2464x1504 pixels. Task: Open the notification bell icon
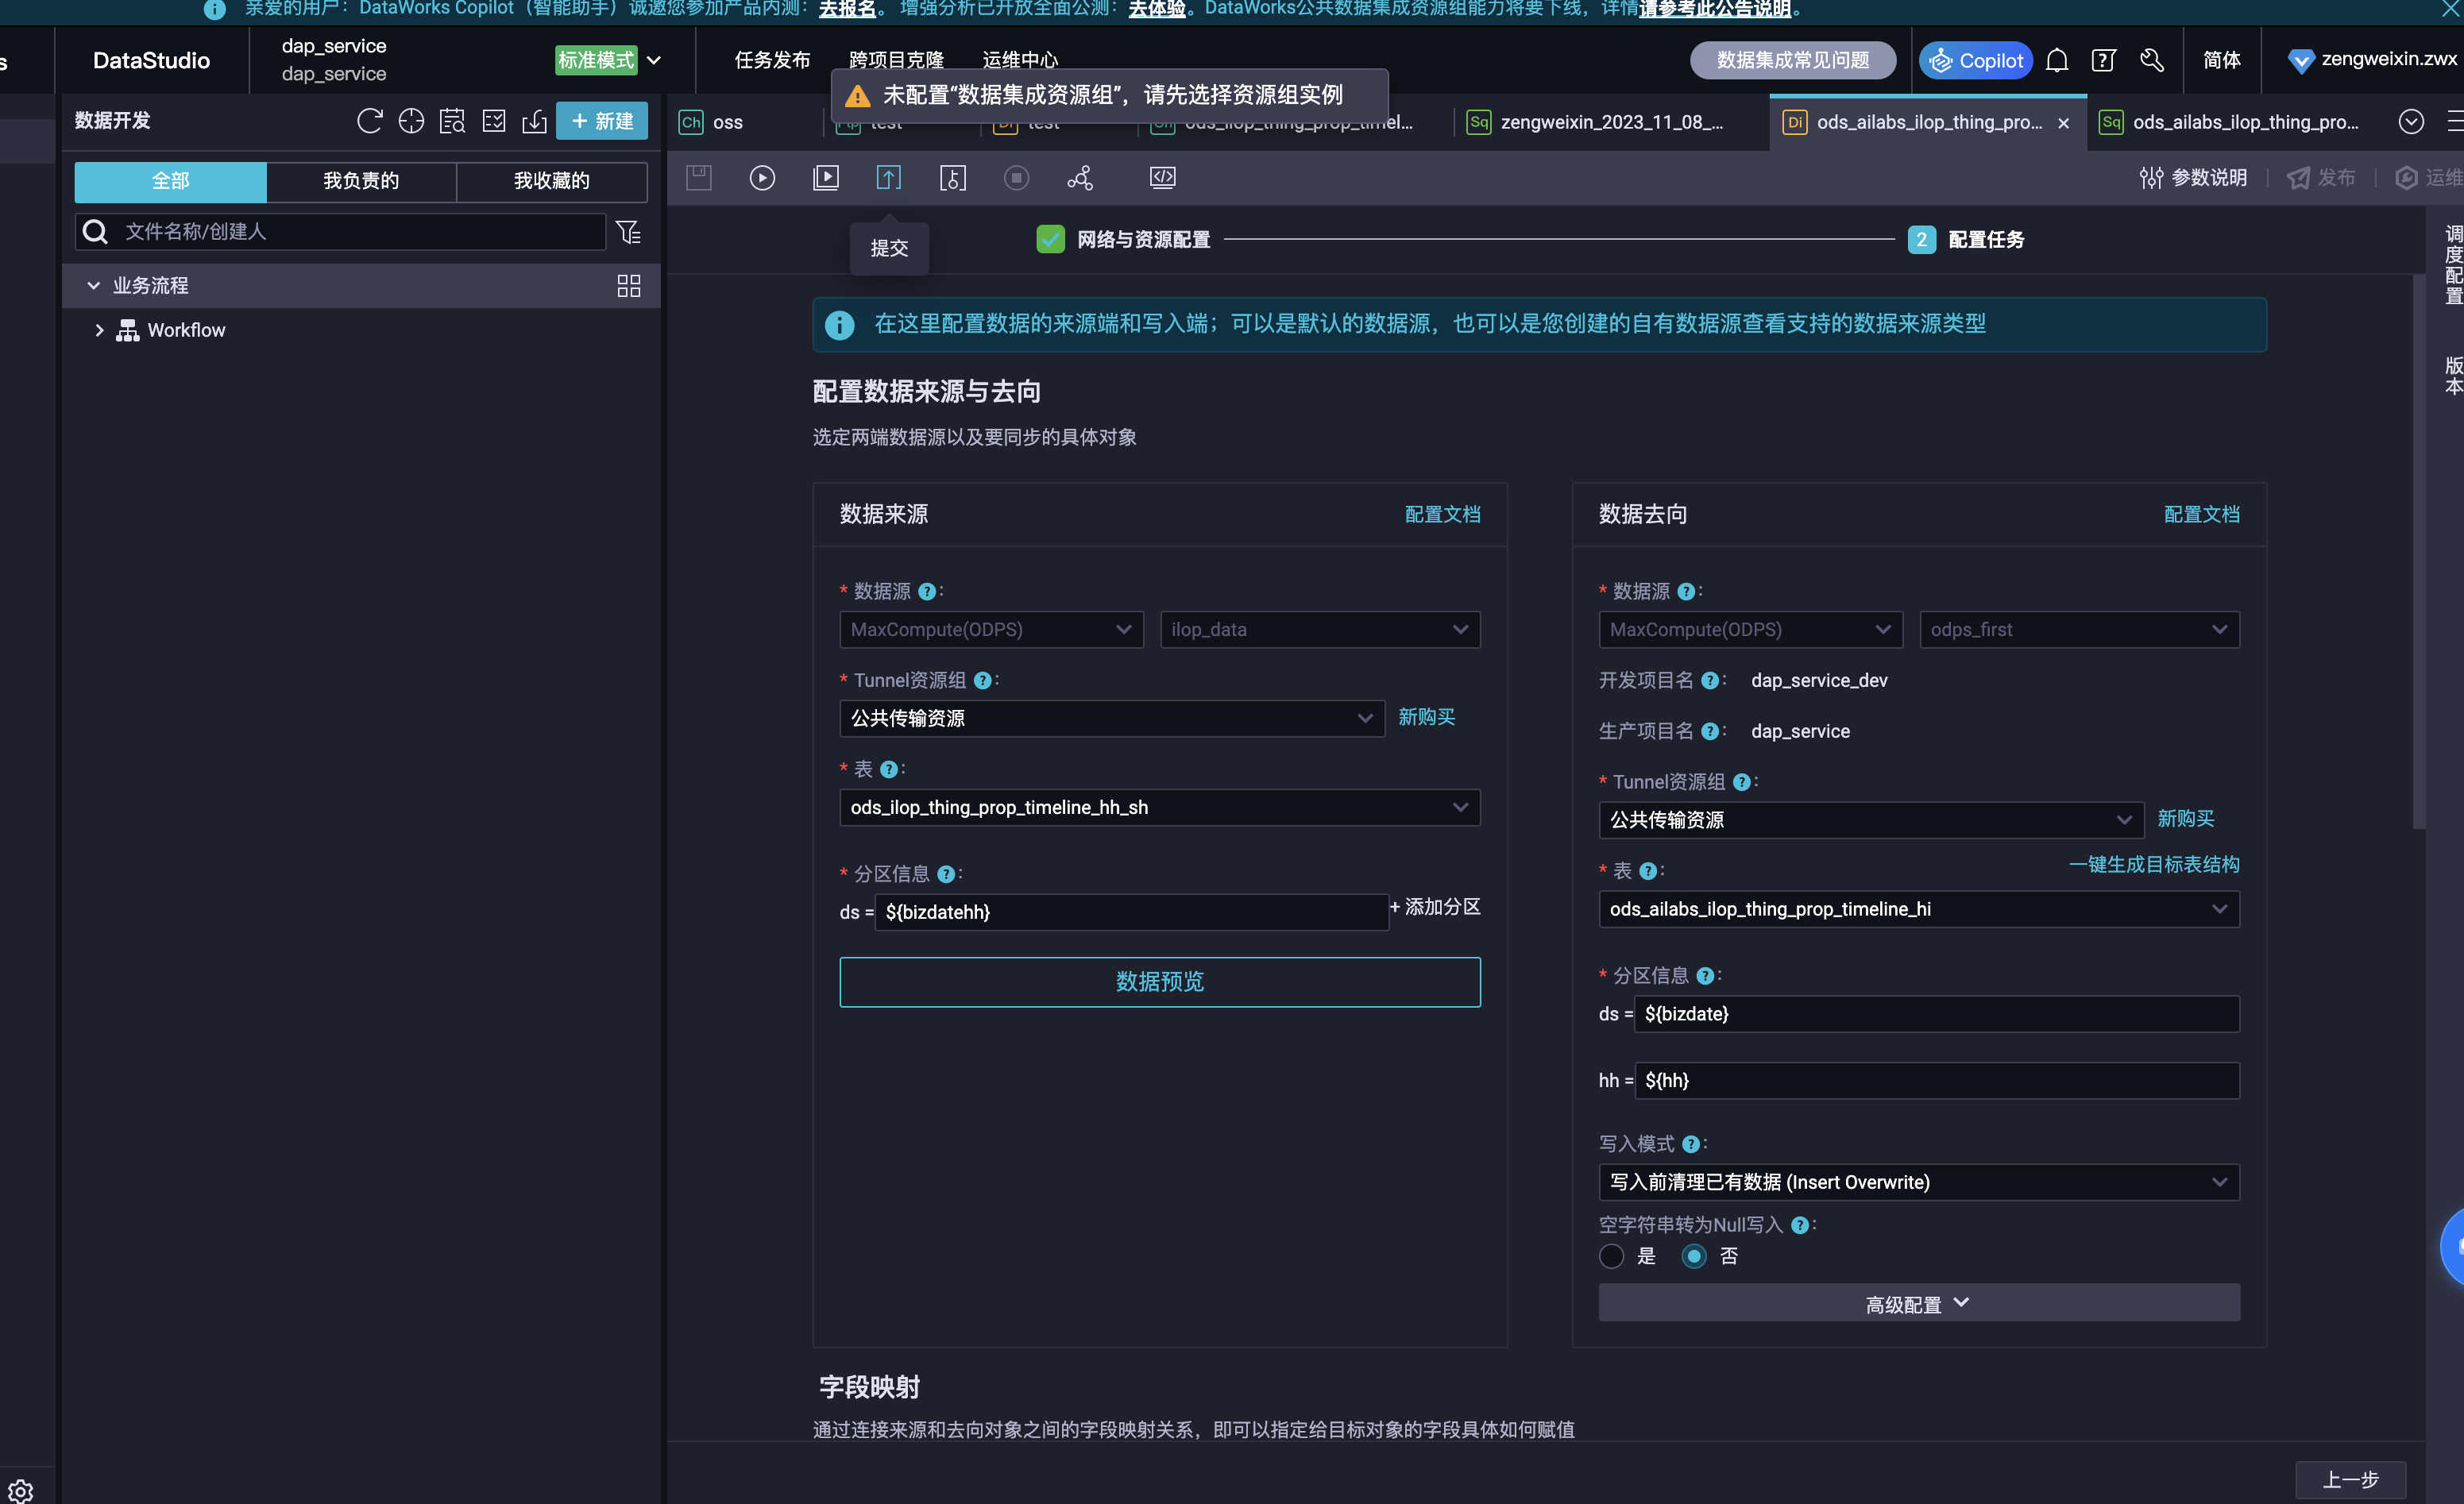pos(2056,60)
